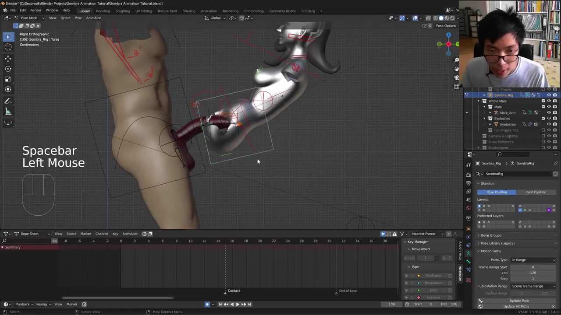
Task: Choose the Measure tool
Action: pos(8,112)
